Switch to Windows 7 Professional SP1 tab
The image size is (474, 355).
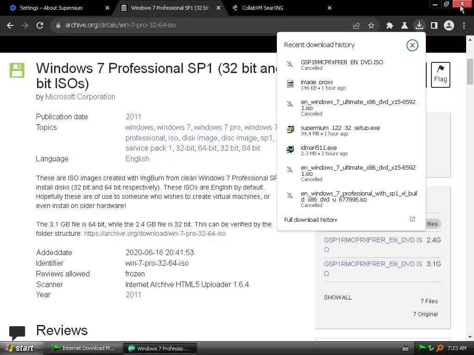(170, 8)
